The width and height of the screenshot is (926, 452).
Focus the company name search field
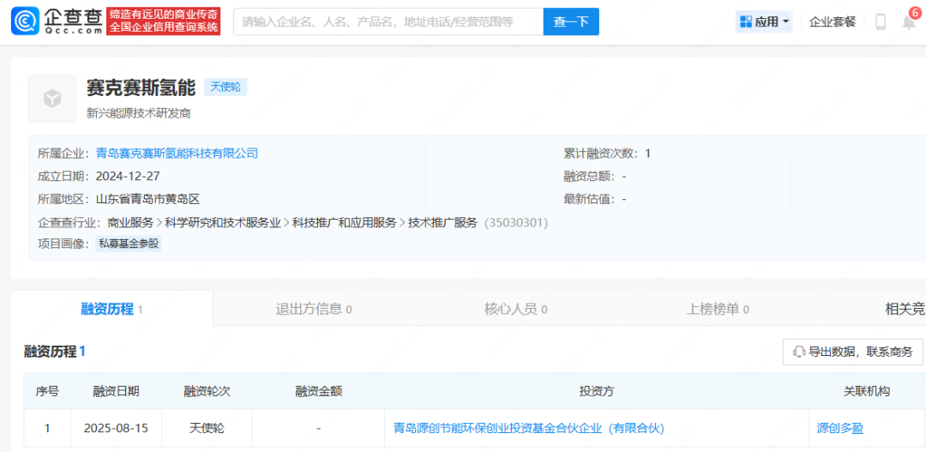coord(388,21)
